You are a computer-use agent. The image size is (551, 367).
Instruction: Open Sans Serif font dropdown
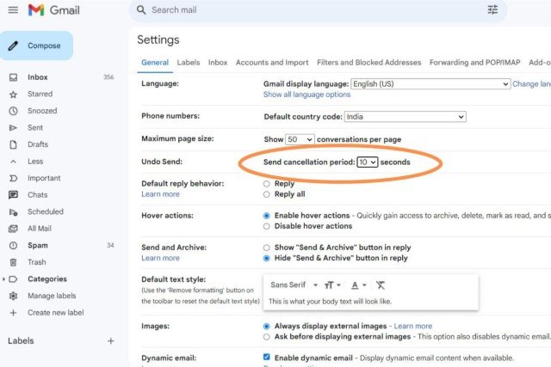point(294,284)
